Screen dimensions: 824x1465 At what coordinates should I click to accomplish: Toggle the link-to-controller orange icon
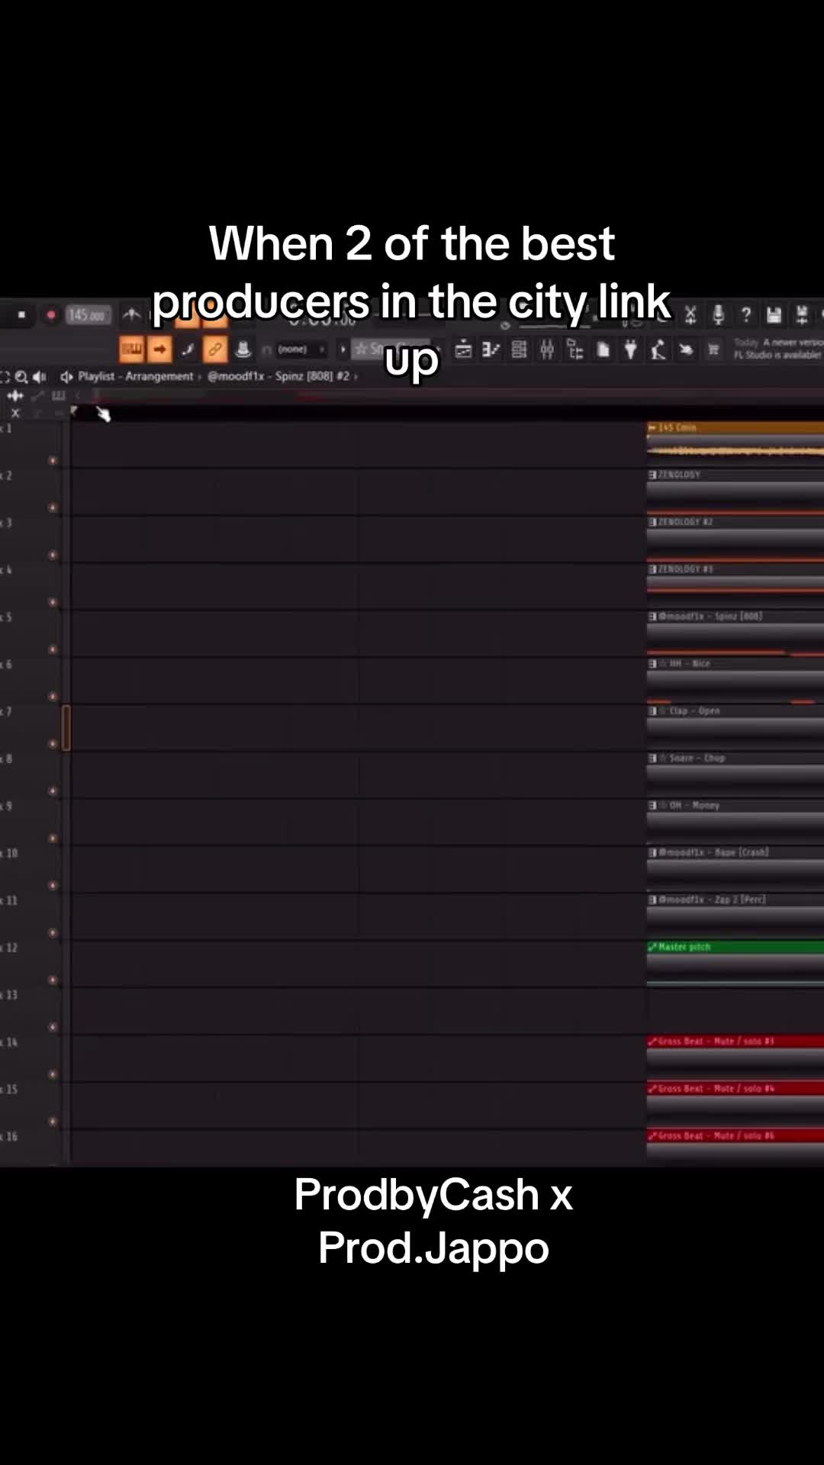tap(215, 349)
